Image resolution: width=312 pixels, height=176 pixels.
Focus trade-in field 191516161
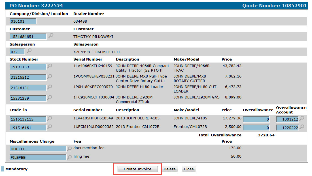tap(28, 128)
